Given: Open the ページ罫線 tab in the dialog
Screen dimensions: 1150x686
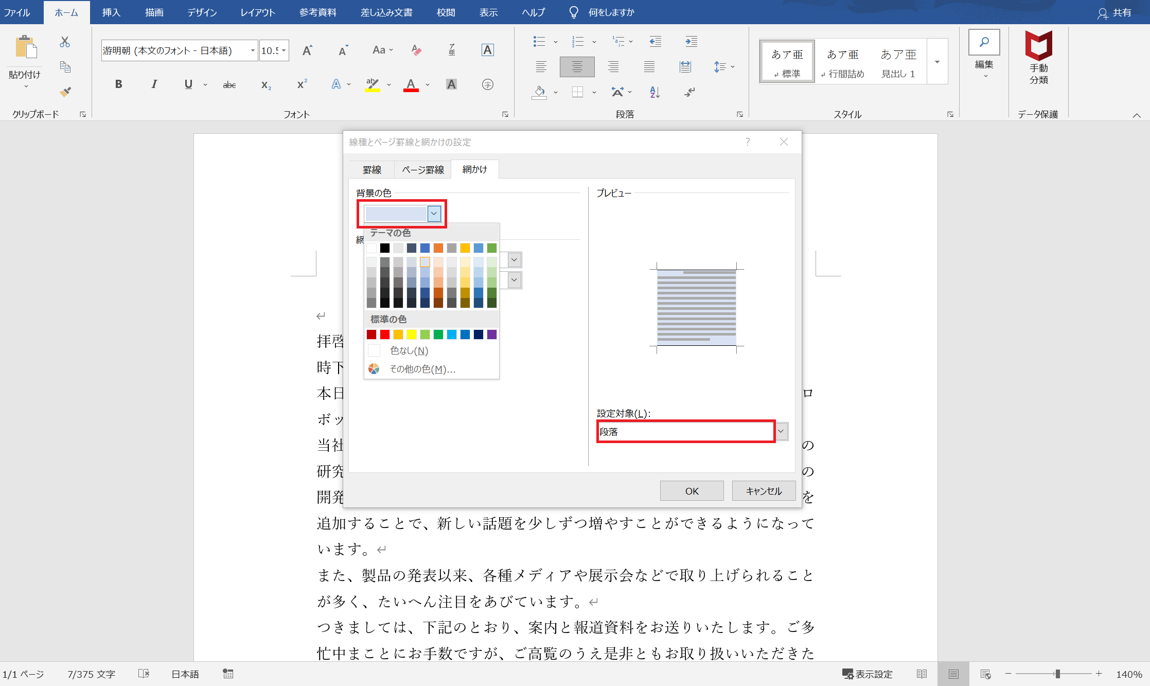Looking at the screenshot, I should click(423, 170).
